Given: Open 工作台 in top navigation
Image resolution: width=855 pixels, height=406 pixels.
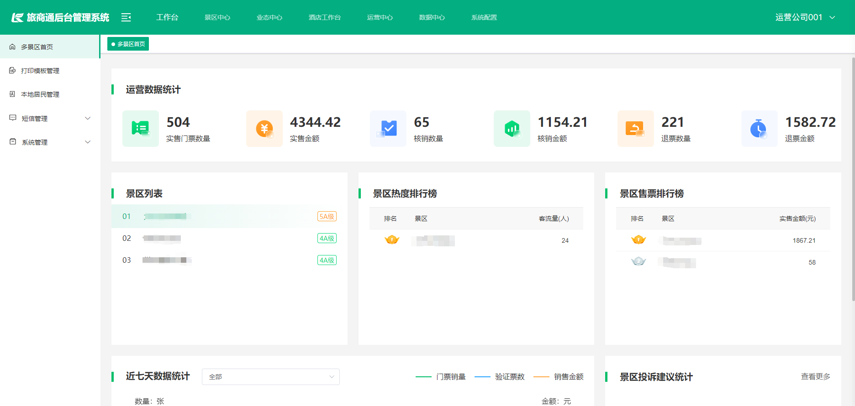Looking at the screenshot, I should point(167,17).
